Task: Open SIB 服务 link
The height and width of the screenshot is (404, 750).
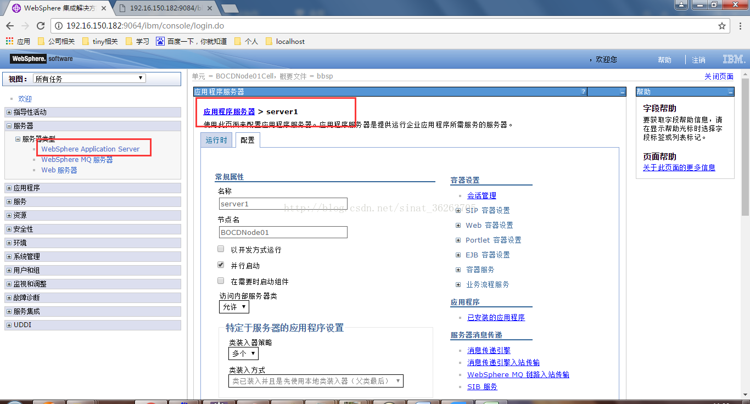Action: [x=482, y=386]
